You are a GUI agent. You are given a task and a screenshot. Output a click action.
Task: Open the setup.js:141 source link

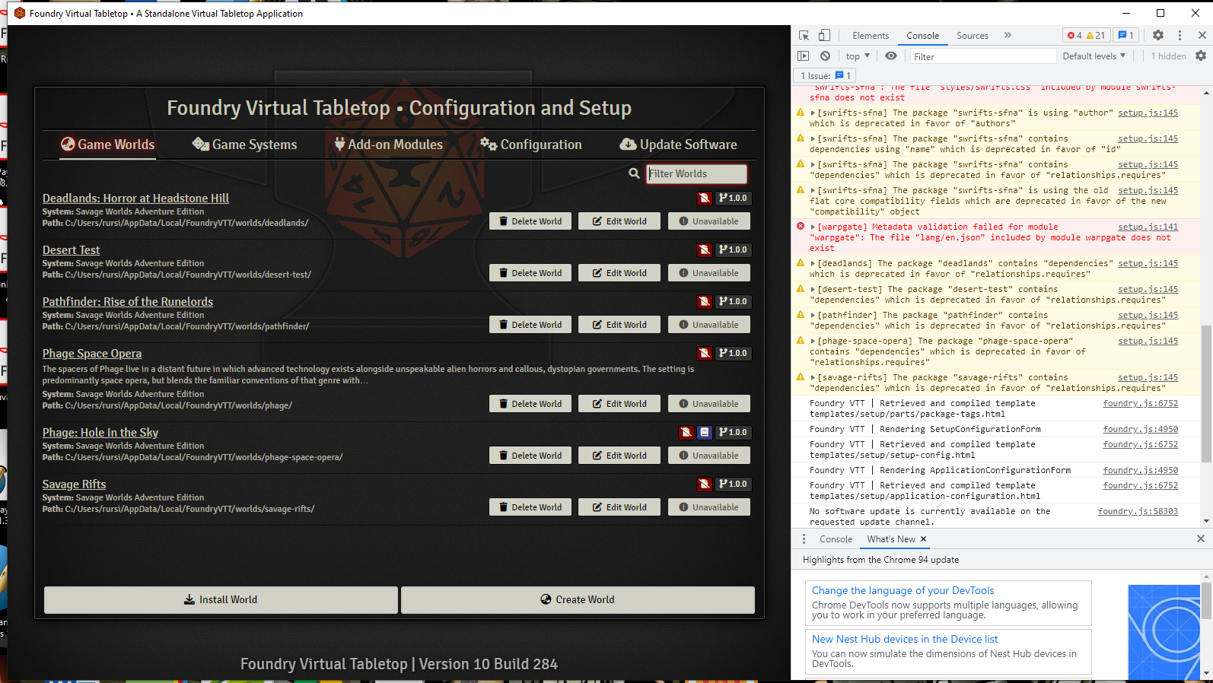(x=1148, y=227)
